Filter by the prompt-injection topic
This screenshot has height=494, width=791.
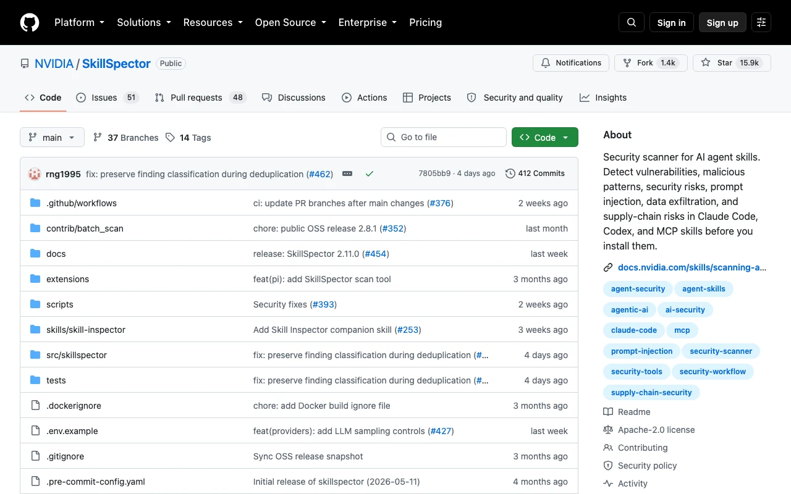(641, 351)
